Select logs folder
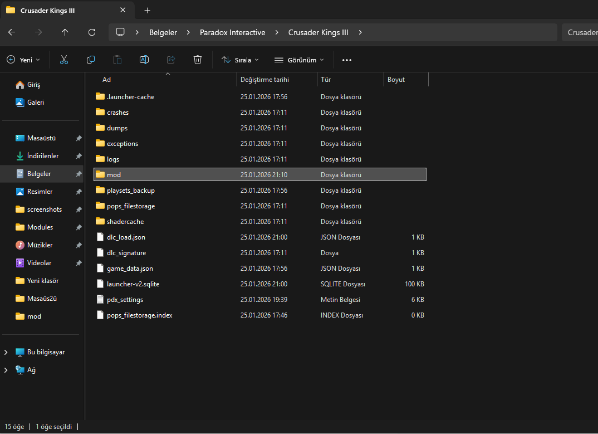Image resolution: width=598 pixels, height=434 pixels. (x=260, y=159)
